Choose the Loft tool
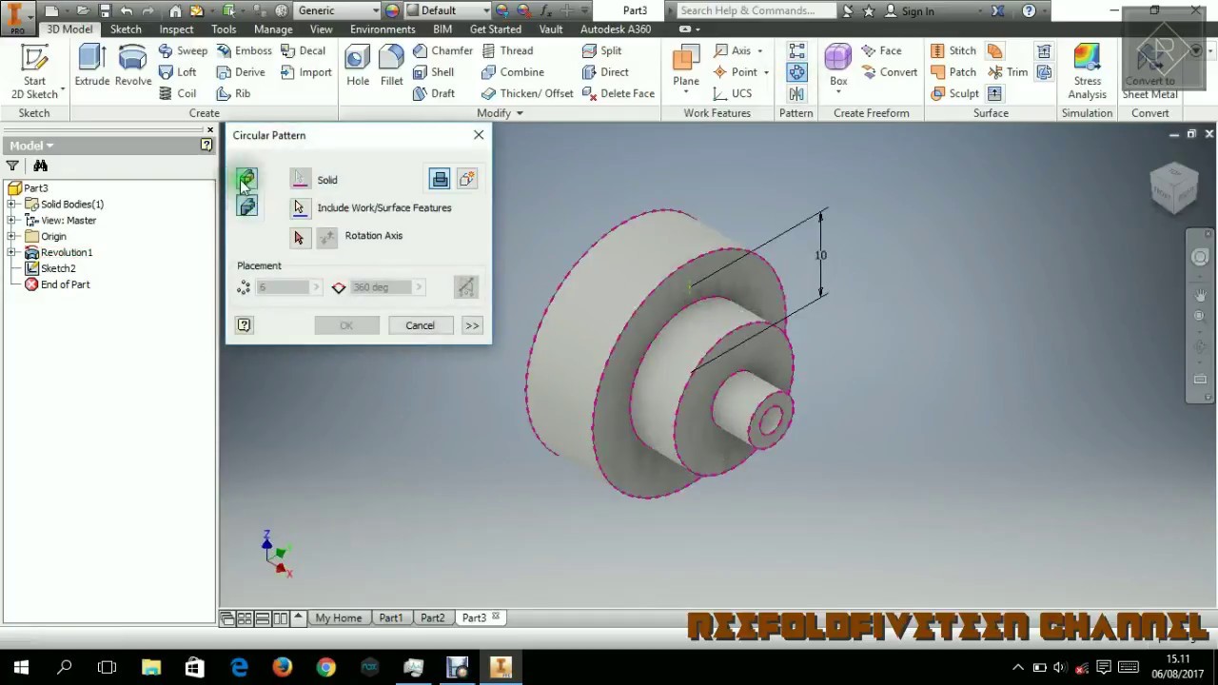Viewport: 1218px width, 685px height. point(178,72)
